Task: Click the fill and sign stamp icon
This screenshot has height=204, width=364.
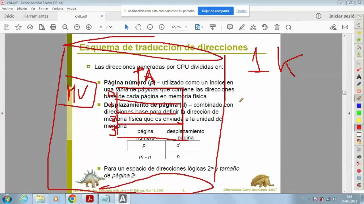Action: tap(265, 27)
